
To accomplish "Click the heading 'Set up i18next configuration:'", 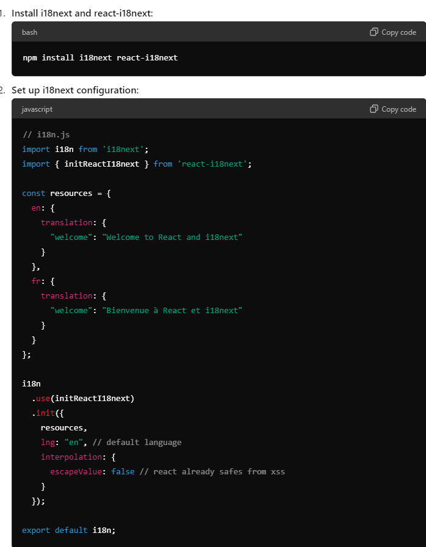I will click(75, 90).
